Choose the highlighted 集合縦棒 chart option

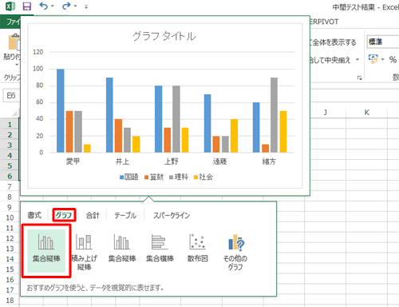pos(46,251)
